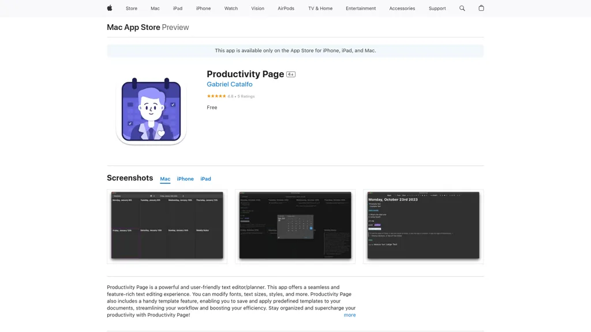The width and height of the screenshot is (591, 332).
Task: Click the 'Productivity Page' app title
Action: tap(245, 74)
